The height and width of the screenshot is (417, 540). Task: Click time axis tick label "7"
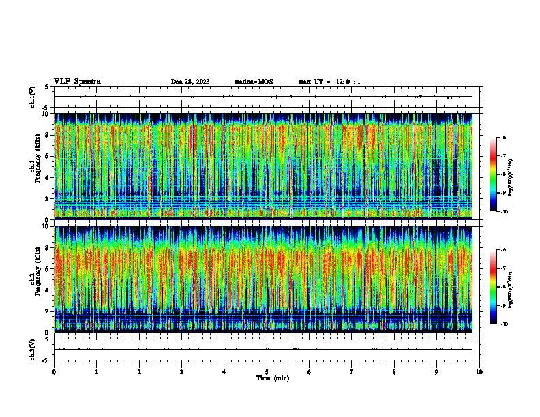tap(352, 372)
